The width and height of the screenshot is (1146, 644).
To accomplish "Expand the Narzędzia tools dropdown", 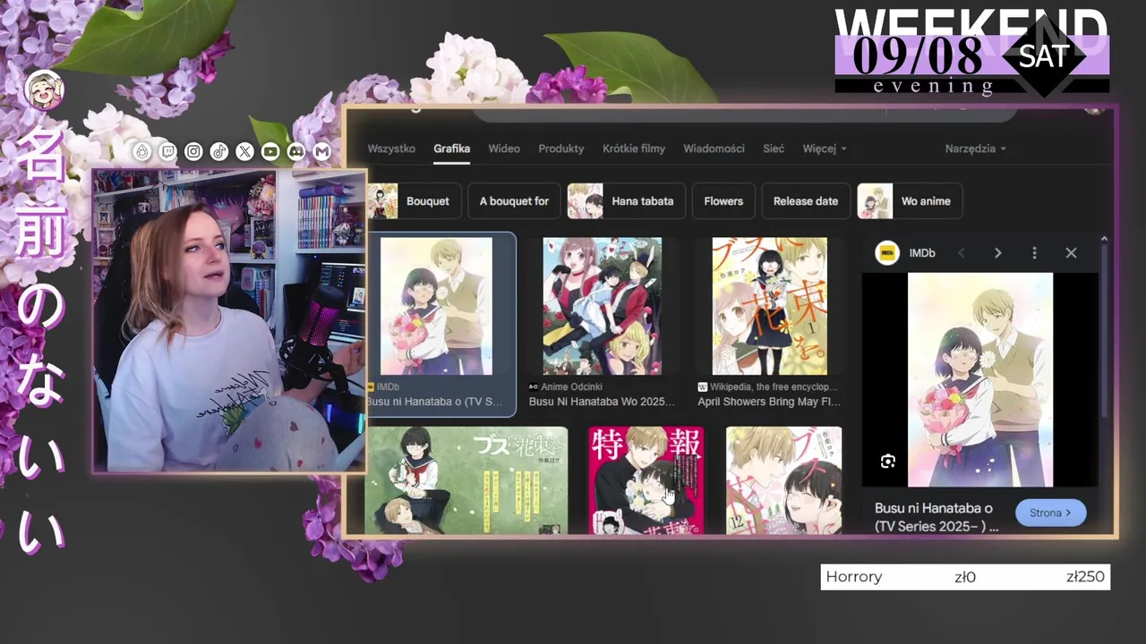I will (x=975, y=148).
